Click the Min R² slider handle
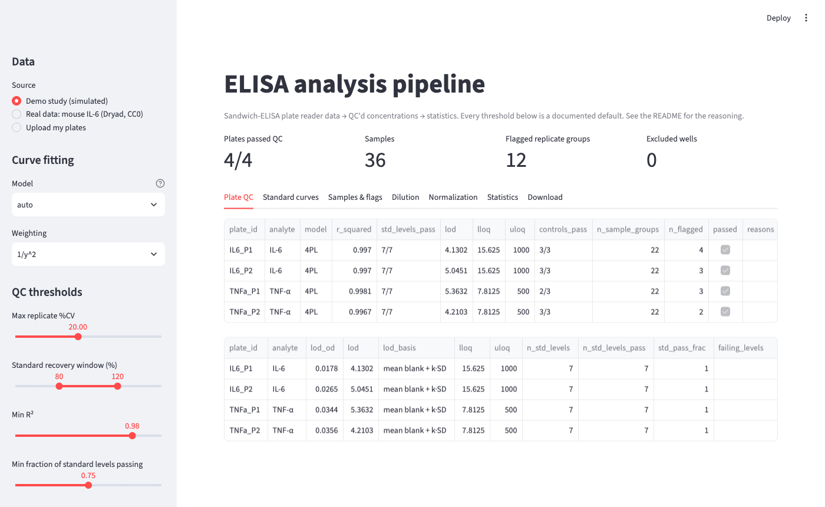This screenshot has height=507, width=825. [x=132, y=436]
